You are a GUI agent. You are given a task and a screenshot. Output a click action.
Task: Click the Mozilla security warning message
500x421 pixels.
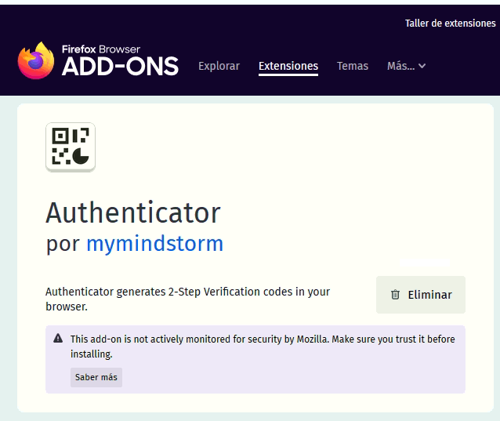(263, 347)
